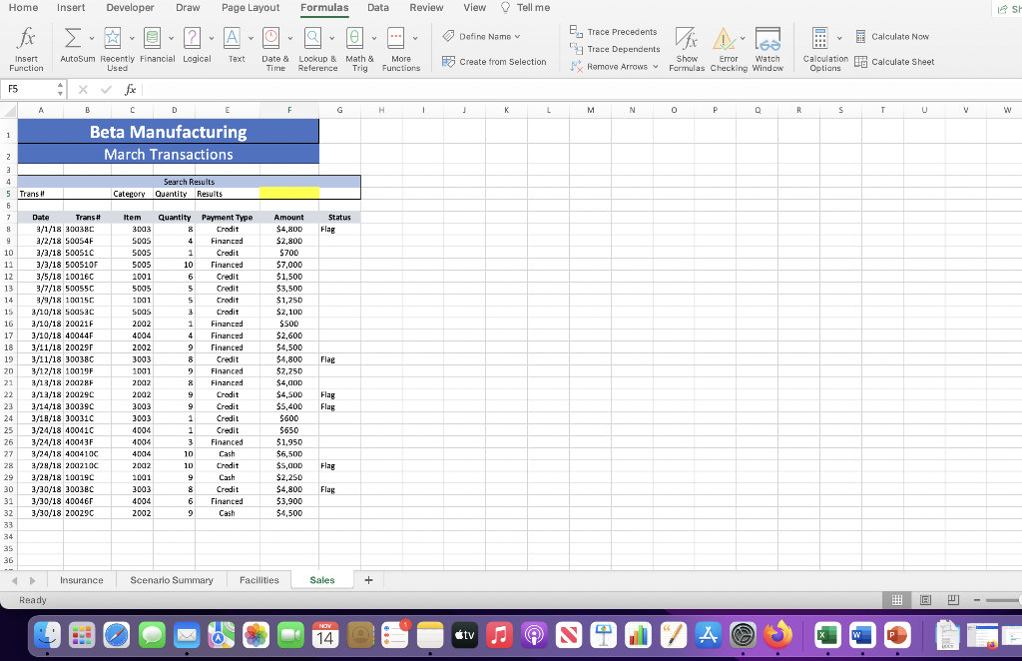Click the Insert Function icon
The height and width of the screenshot is (661, 1022).
click(x=26, y=45)
